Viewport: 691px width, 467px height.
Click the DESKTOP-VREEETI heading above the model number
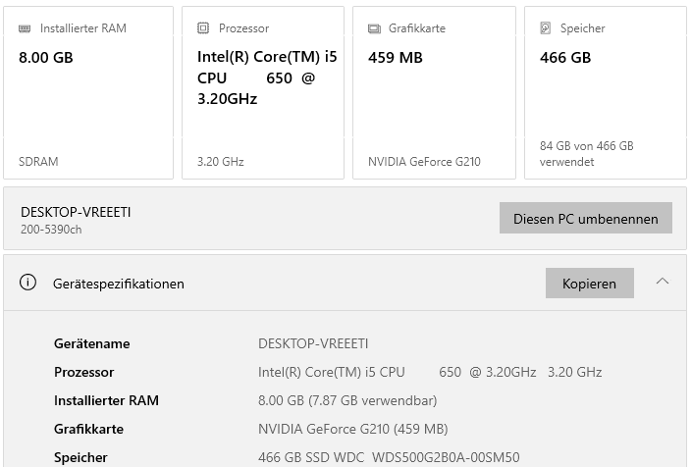(76, 212)
